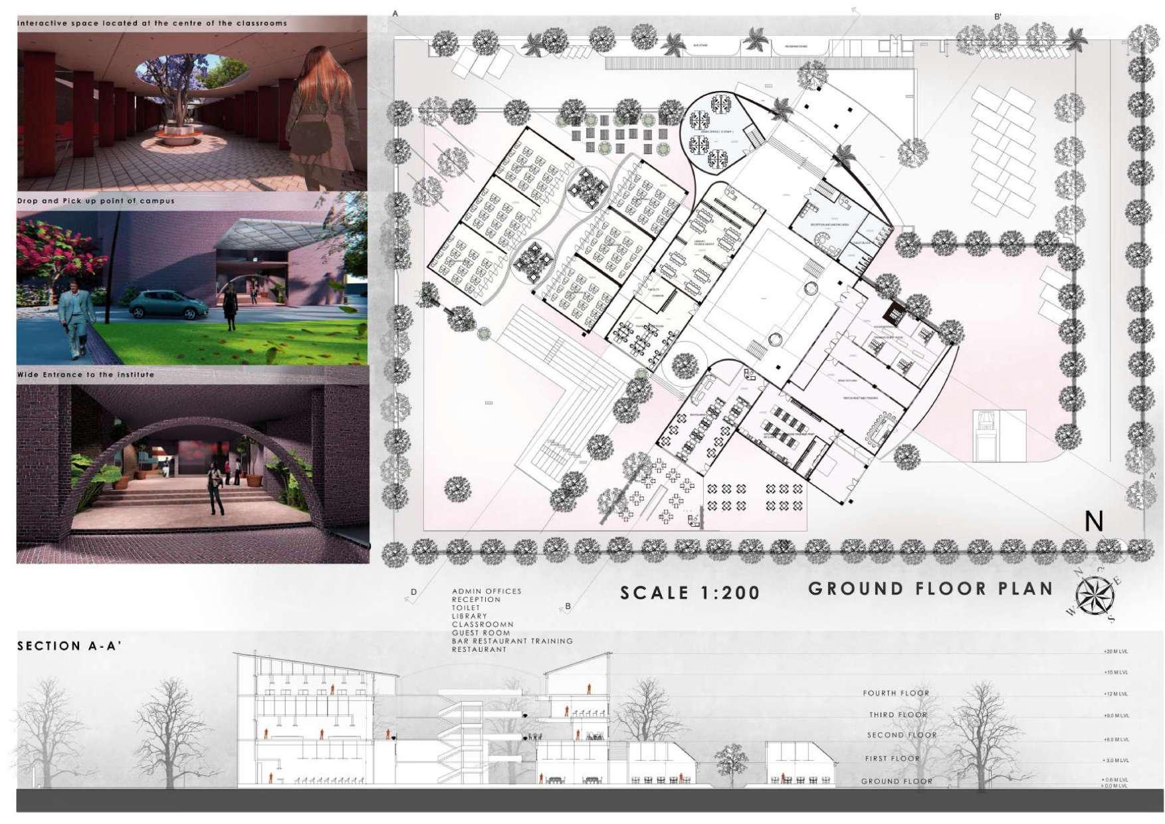This screenshot has height=824, width=1165.
Task: Select BAR RESTAURANT TRAINING legend entry
Action: 512,641
